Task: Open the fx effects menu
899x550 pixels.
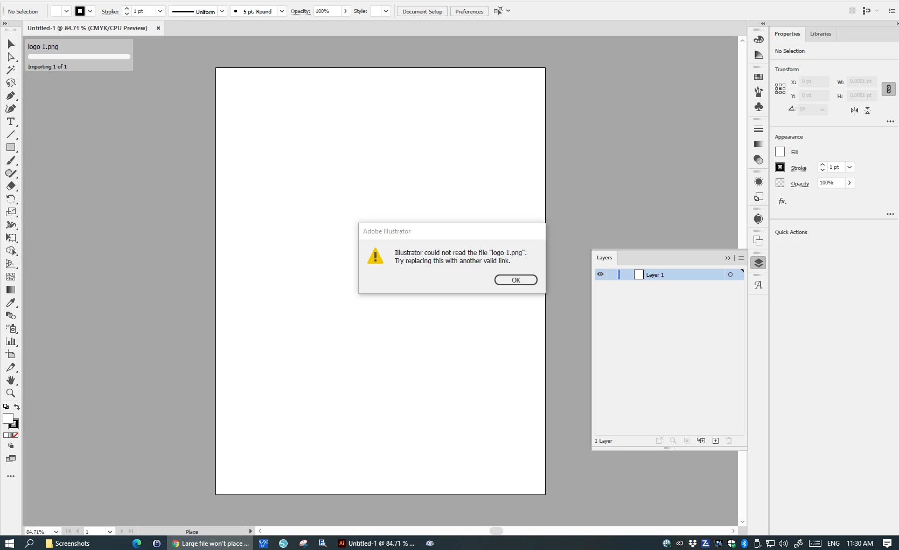Action: coord(782,201)
